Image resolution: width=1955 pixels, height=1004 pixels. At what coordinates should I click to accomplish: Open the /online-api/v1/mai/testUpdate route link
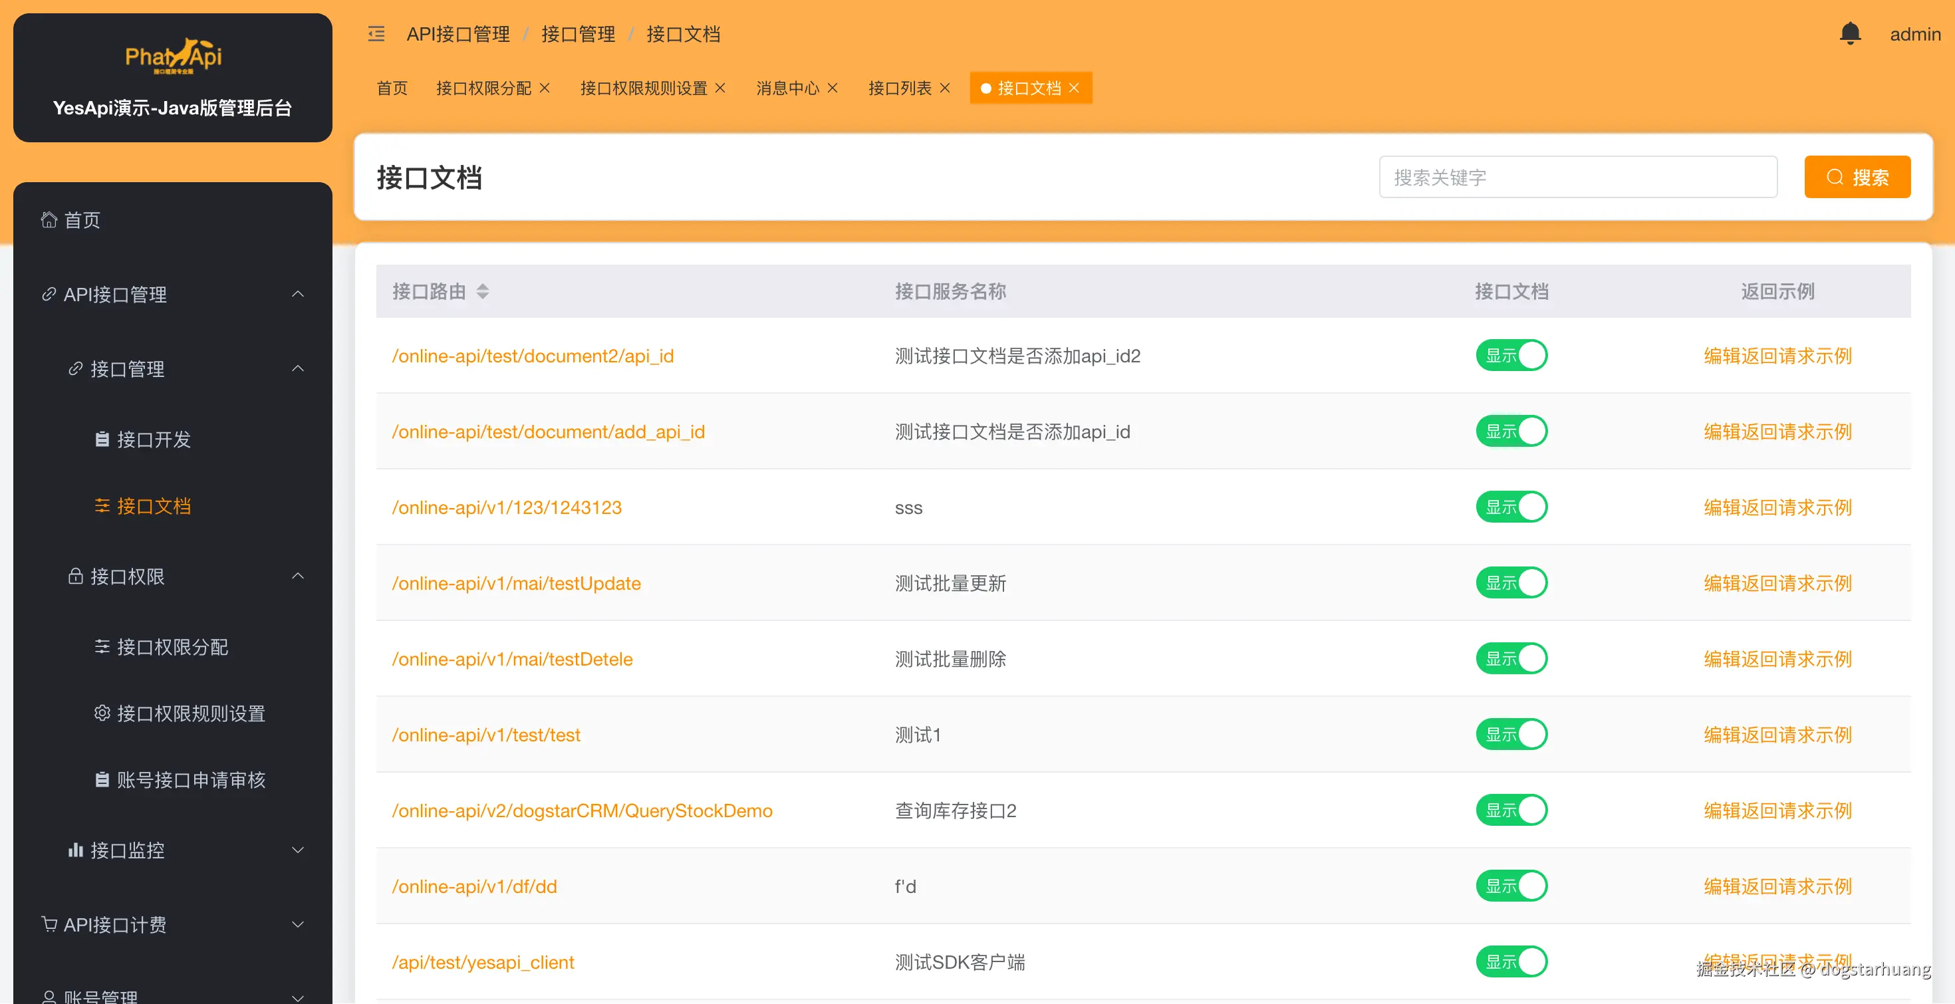tap(516, 583)
